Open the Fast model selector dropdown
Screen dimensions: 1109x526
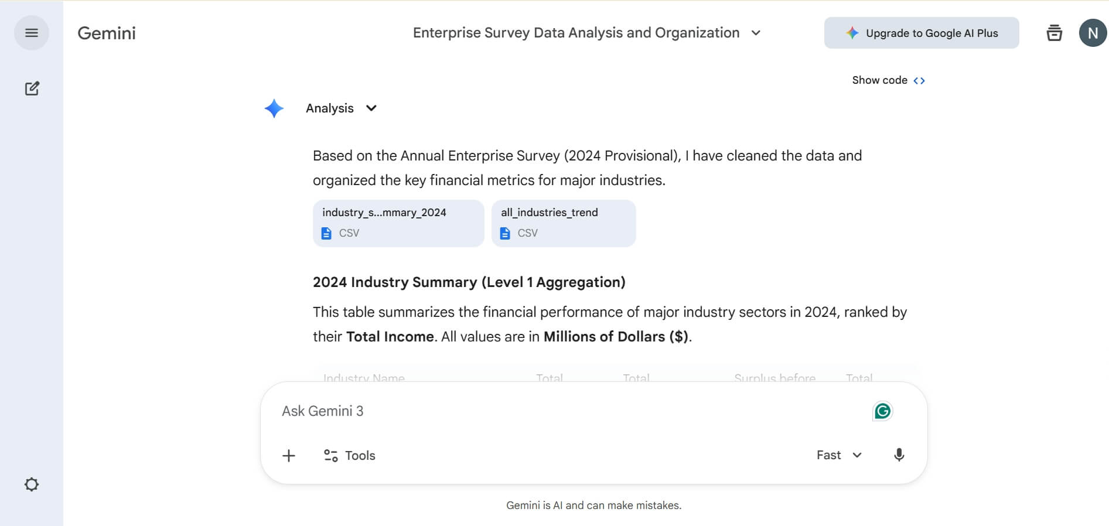(839, 455)
